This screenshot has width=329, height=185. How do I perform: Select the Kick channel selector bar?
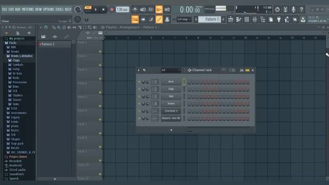coord(184,82)
